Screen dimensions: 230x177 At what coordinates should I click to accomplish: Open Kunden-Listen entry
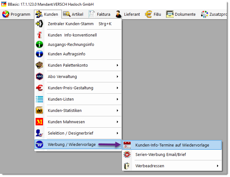coord(78,99)
